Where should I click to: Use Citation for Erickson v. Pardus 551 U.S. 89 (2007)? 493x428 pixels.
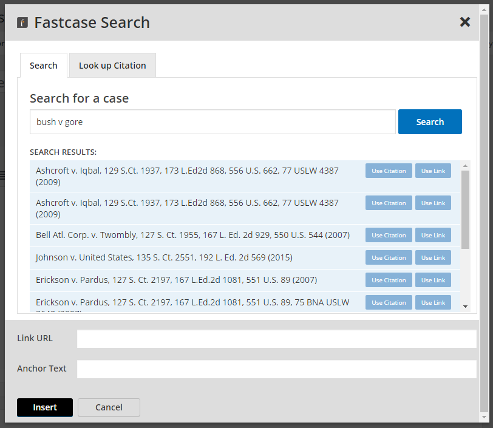(389, 280)
